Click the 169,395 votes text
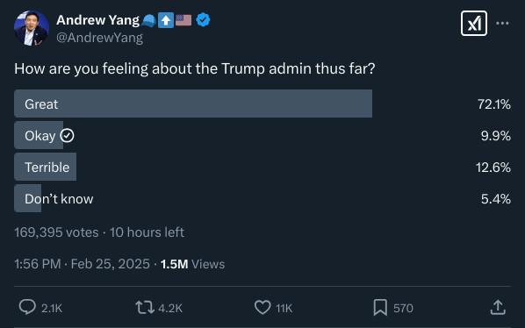 tap(56, 232)
